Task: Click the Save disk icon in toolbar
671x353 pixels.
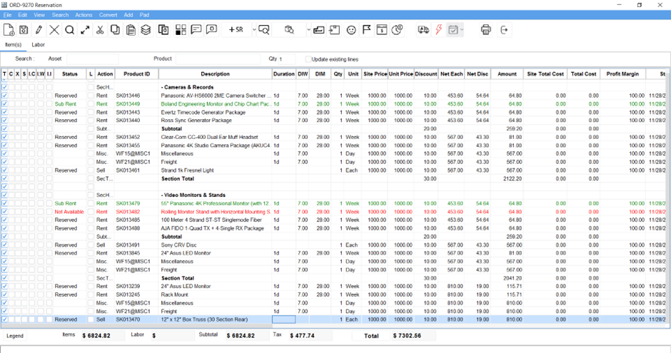Action: pos(24,30)
